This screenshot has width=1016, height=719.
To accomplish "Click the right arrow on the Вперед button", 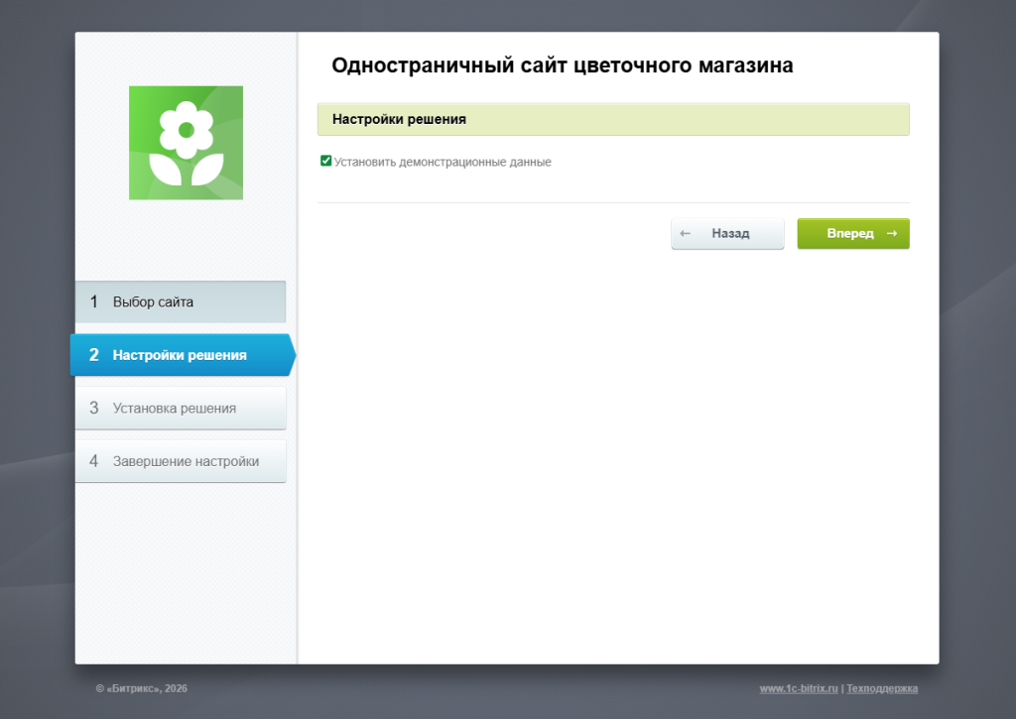I will [x=892, y=234].
